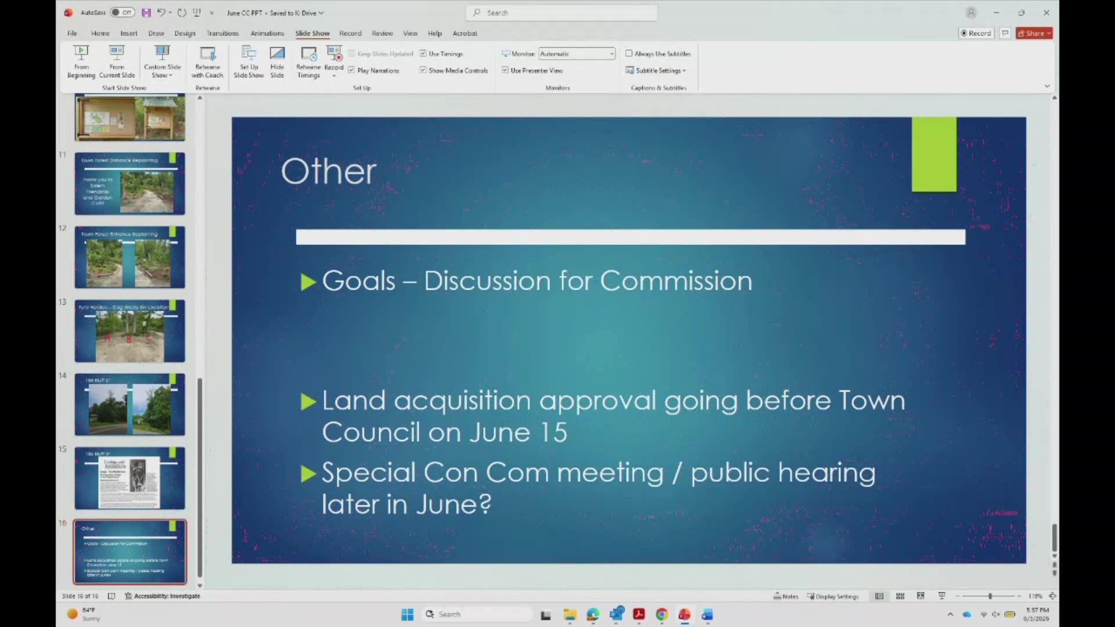
Task: Click Start From Beginning quick access icon
Action: point(197,12)
